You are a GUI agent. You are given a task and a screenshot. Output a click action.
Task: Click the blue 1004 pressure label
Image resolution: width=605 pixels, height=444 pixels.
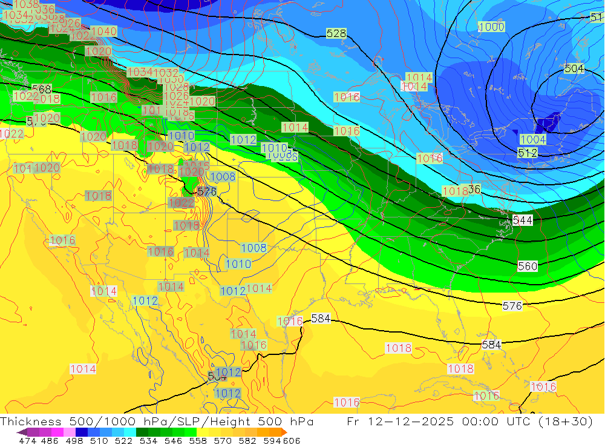pos(533,139)
